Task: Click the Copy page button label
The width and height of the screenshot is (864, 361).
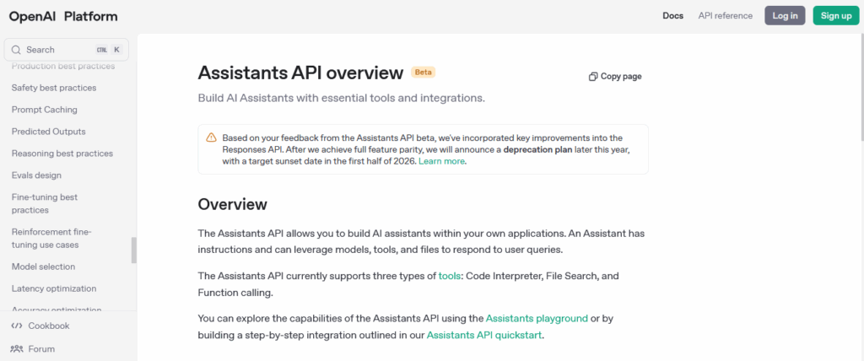Action: (x=621, y=77)
